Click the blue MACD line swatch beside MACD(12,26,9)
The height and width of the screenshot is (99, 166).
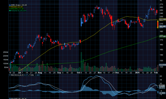click(10, 75)
